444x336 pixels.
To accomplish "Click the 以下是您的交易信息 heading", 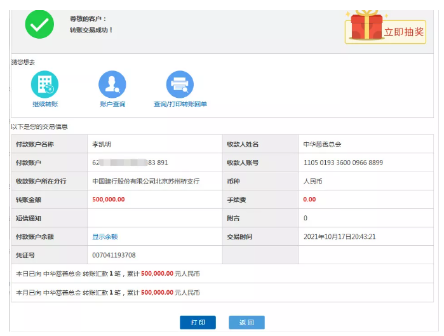I will click(x=39, y=126).
